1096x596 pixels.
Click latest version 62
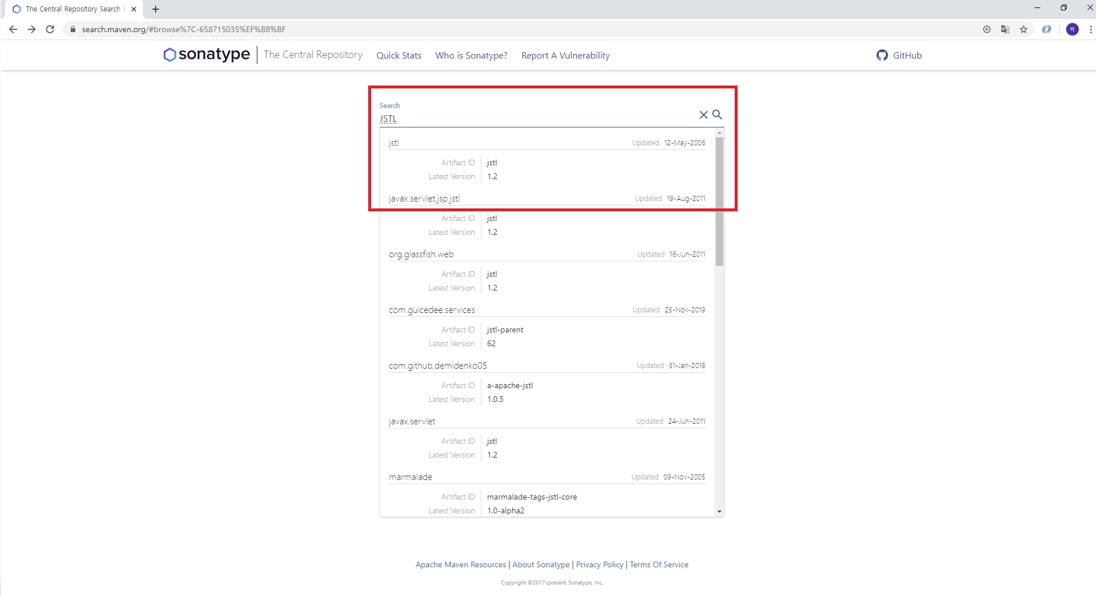click(491, 344)
